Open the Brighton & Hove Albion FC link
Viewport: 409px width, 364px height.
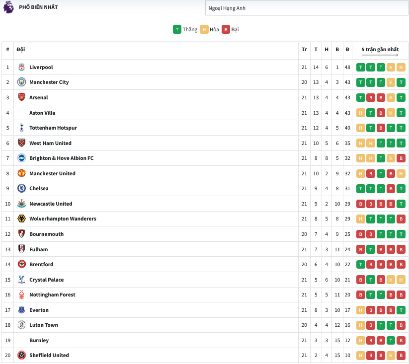tap(61, 158)
